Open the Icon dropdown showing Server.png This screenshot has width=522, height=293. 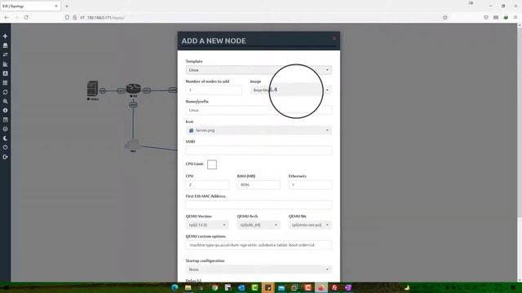259,130
